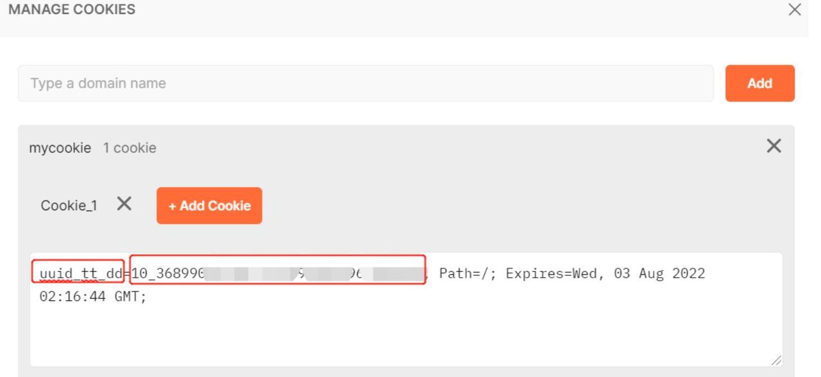Image resolution: width=821 pixels, height=377 pixels.
Task: Delete Cookie_1 using its X icon
Action: click(124, 204)
